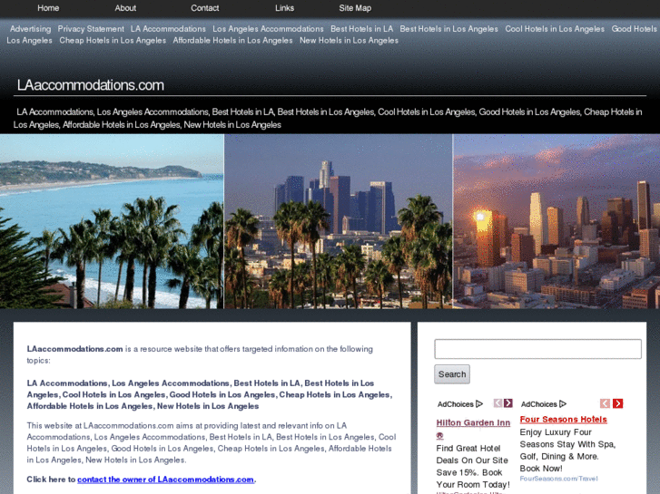Click the LAaccommodations.com site title
Viewport: 660px width, 494px height.
point(91,85)
